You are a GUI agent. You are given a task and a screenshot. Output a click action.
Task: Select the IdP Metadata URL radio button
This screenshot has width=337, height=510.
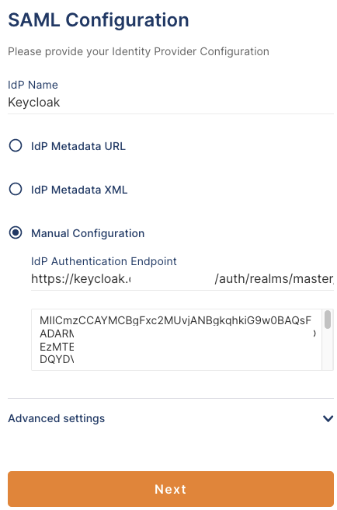click(x=16, y=145)
